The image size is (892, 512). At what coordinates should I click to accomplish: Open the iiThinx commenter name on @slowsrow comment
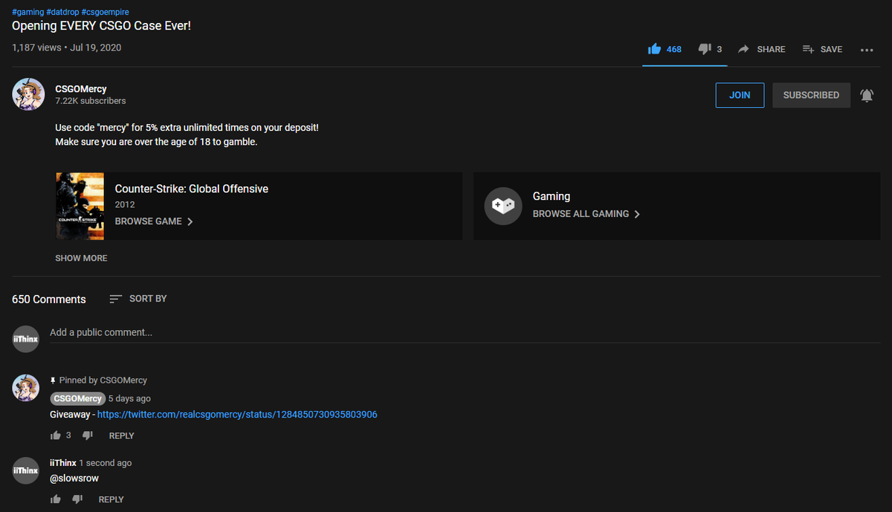pyautogui.click(x=62, y=463)
